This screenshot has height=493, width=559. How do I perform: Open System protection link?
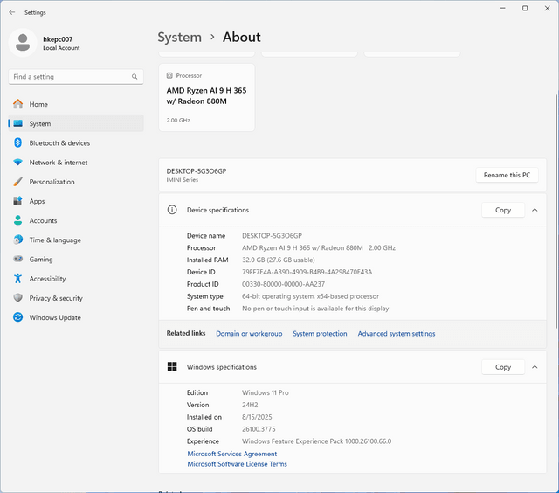[x=320, y=334]
